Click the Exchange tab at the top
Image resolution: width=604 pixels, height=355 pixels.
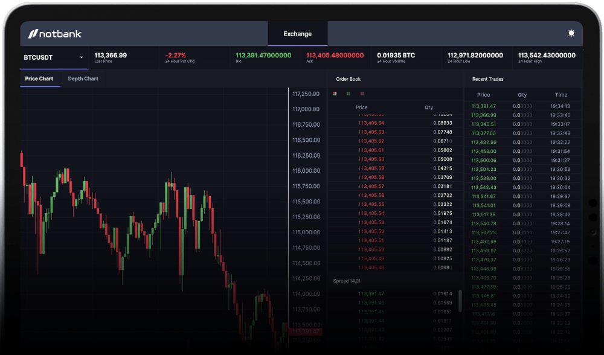coord(297,34)
